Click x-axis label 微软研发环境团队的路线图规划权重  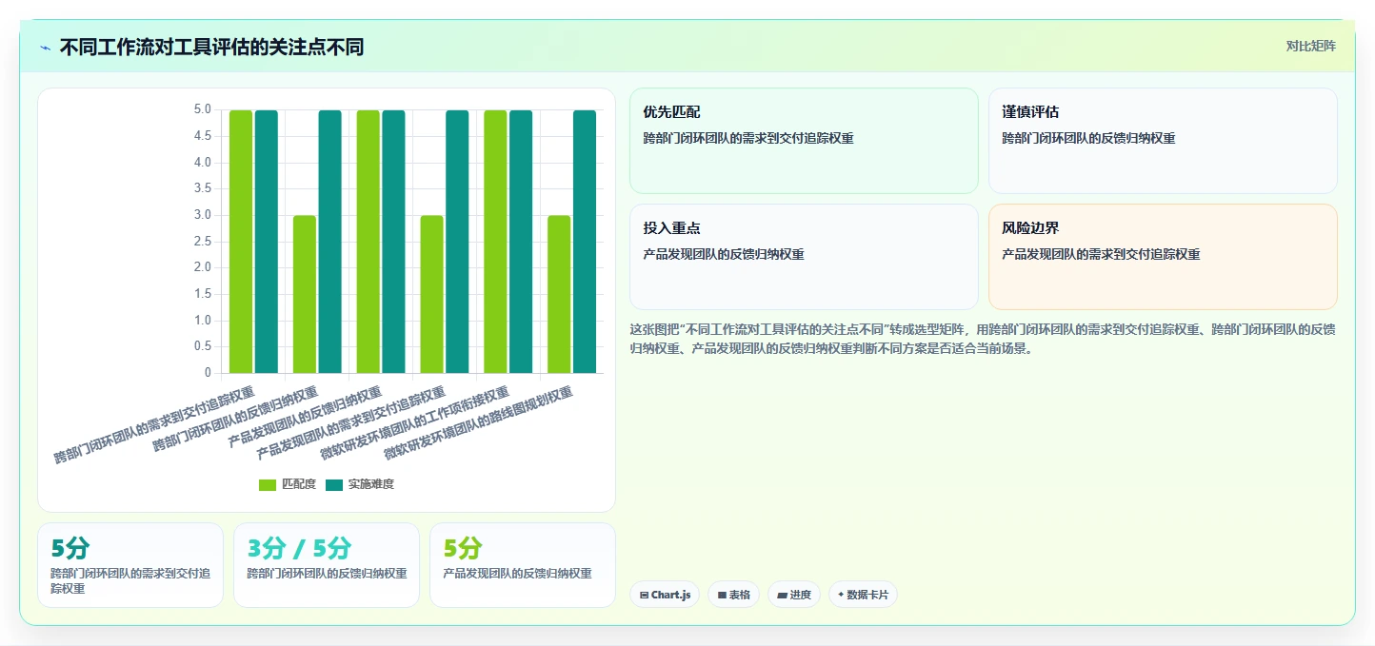477,422
